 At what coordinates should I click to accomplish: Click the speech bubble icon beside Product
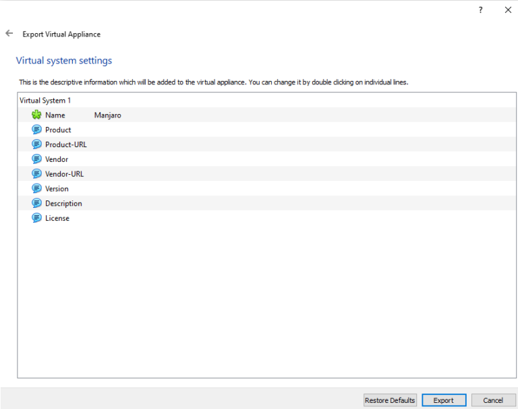coord(36,130)
